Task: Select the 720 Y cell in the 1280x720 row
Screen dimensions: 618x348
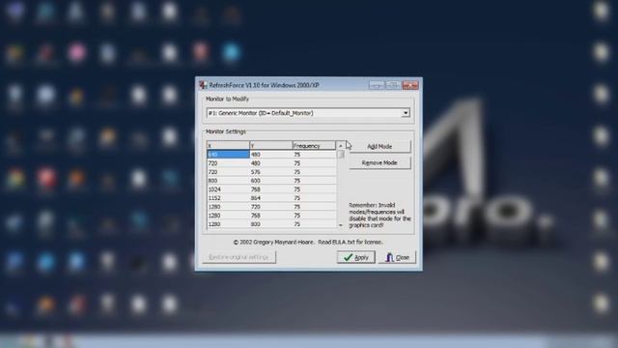Action: (271, 207)
